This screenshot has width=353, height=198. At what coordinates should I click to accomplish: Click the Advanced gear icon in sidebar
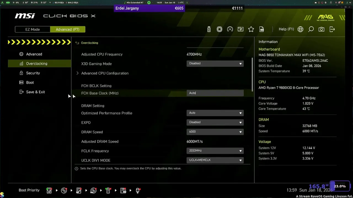[21, 54]
